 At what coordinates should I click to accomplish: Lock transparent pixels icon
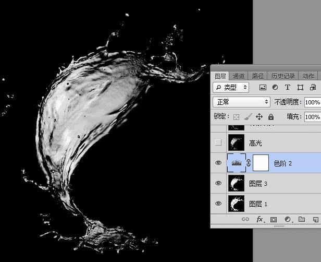tap(236, 117)
